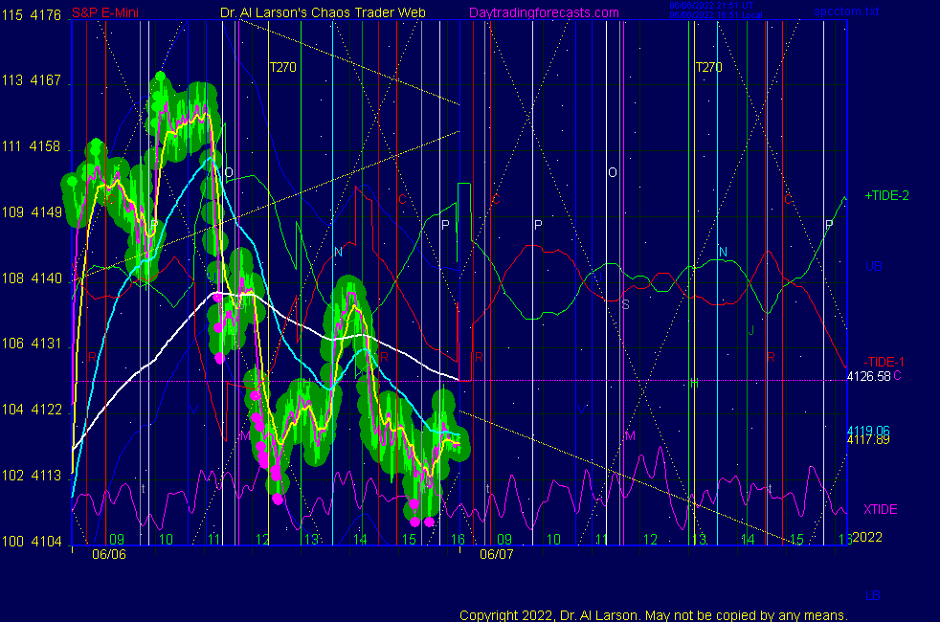Click the 06/06 date on time axis

pyautogui.click(x=108, y=554)
